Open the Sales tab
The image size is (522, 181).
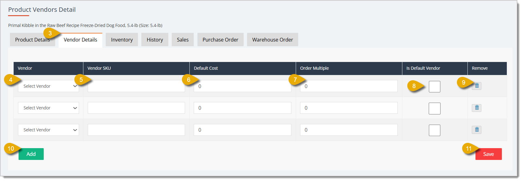tap(183, 40)
